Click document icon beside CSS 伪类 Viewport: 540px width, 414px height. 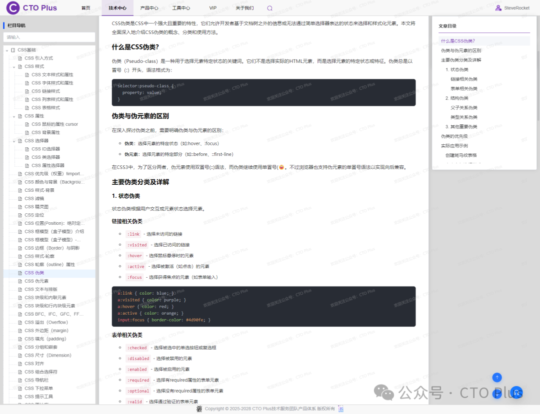pyautogui.click(x=20, y=273)
